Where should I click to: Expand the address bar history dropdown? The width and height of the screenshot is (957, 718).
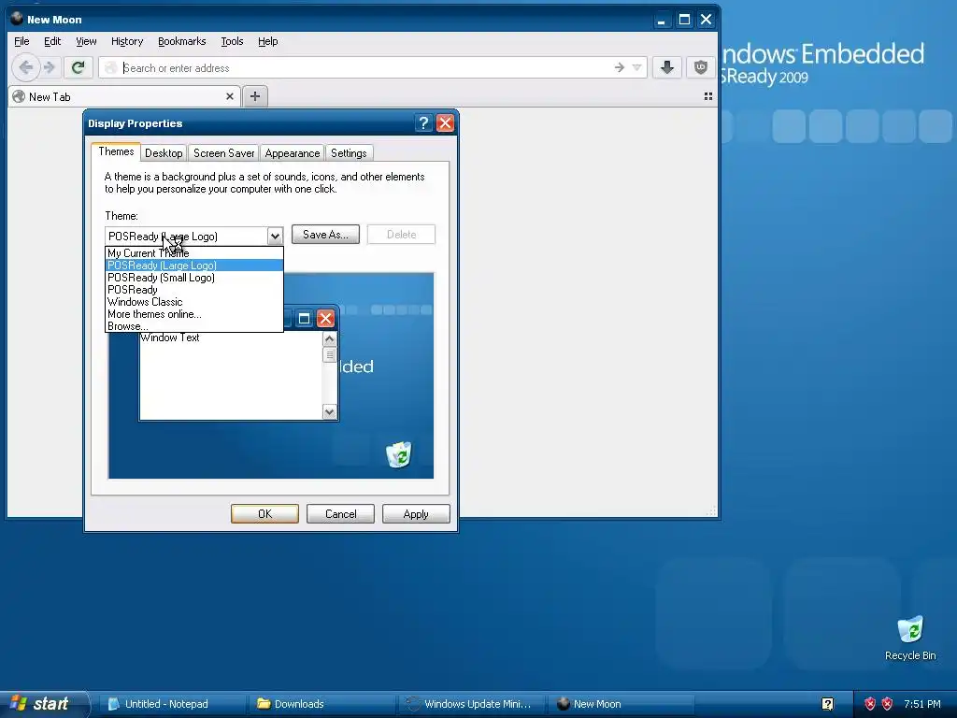pyautogui.click(x=636, y=67)
